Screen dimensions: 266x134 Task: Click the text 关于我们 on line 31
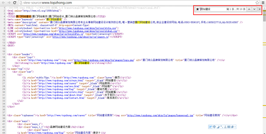109,95
